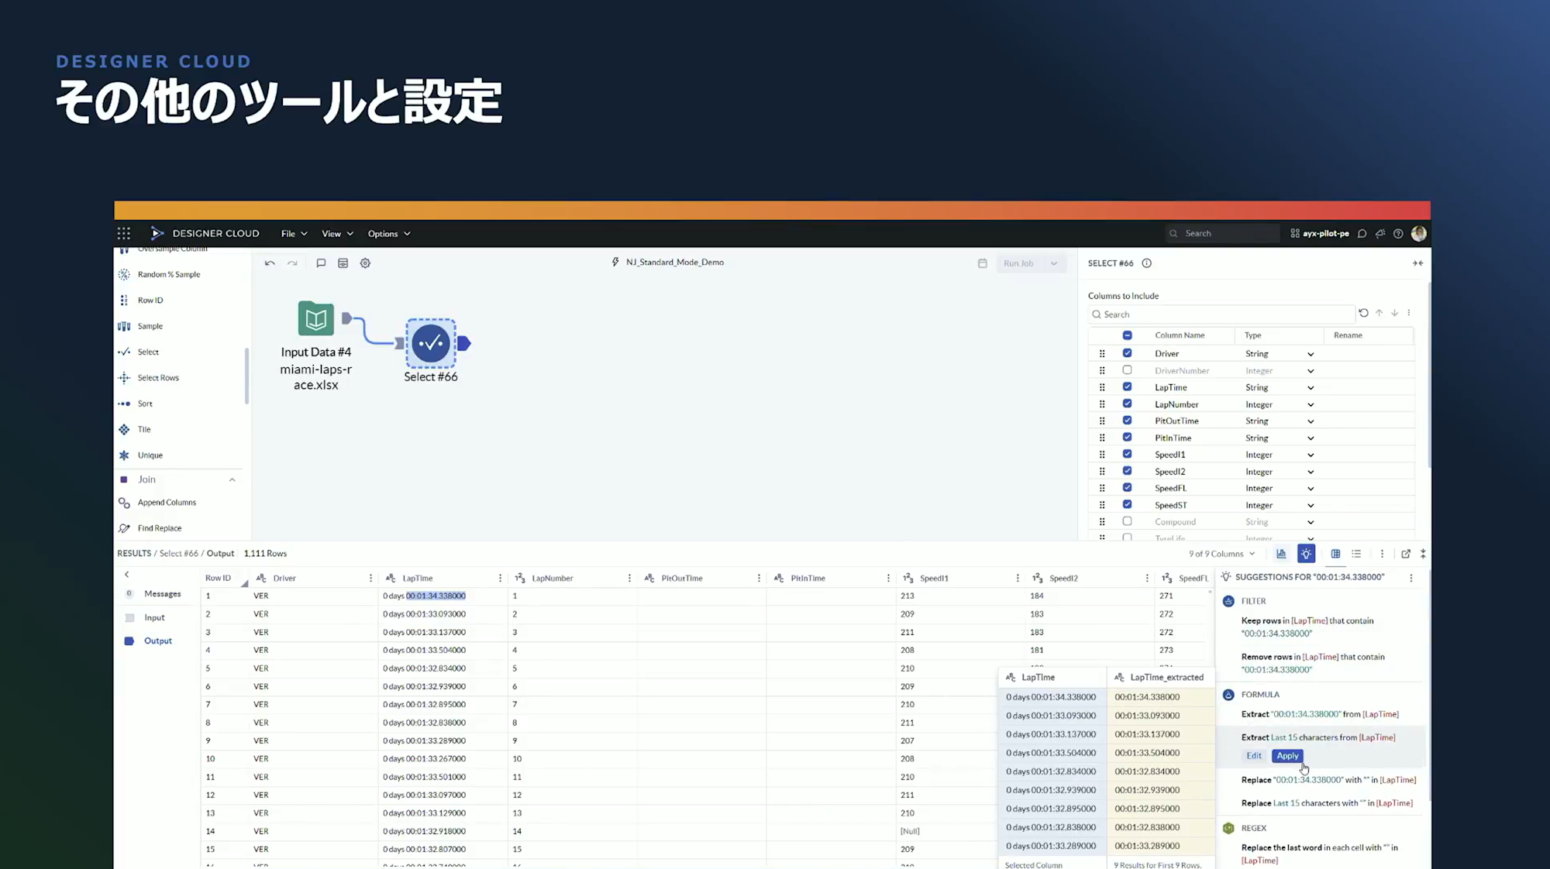Show info for SELECT #66
The height and width of the screenshot is (869, 1550).
pyautogui.click(x=1146, y=263)
